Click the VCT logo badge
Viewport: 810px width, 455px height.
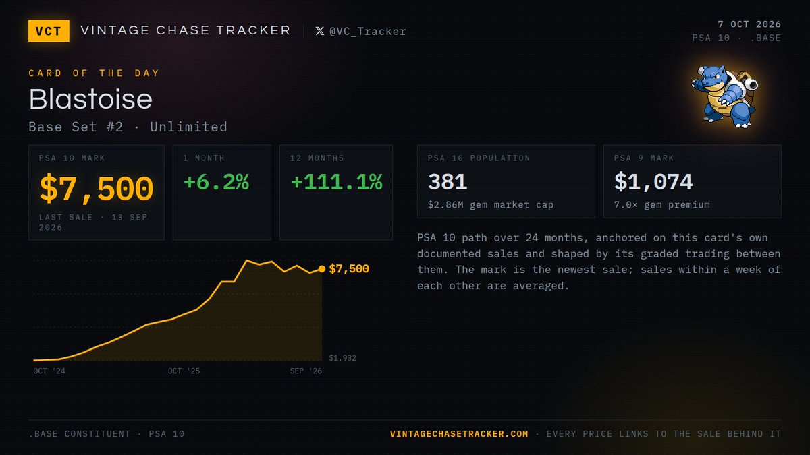tap(49, 31)
